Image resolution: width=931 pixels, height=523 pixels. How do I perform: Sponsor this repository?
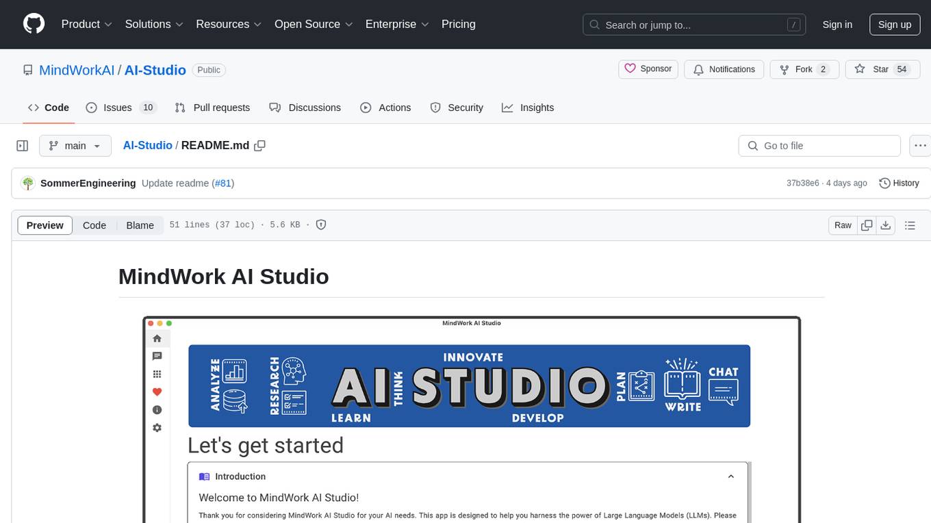pyautogui.click(x=648, y=69)
